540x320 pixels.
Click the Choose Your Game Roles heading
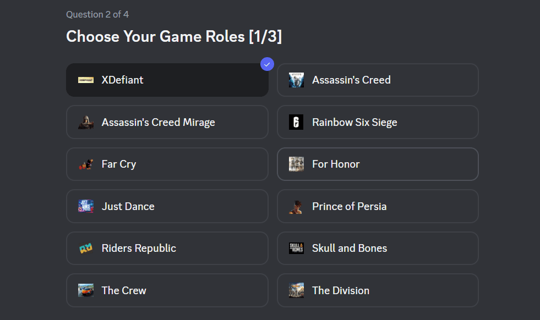click(x=174, y=37)
